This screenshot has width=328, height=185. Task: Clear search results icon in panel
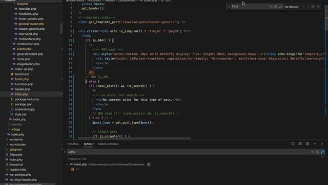tap(300, 144)
